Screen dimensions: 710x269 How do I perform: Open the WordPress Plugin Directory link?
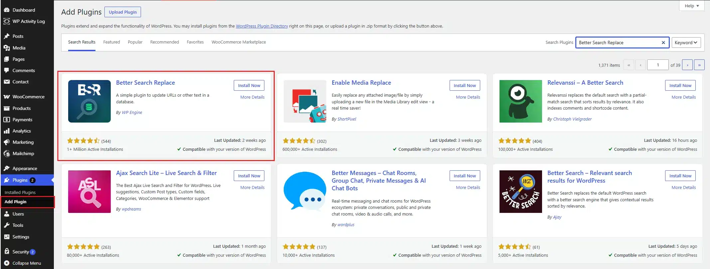coord(262,26)
